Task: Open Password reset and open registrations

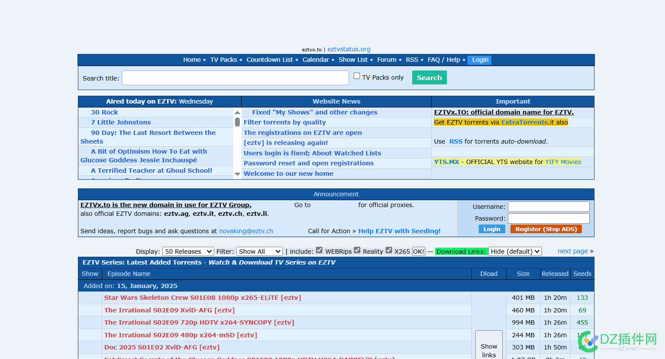Action: point(309,163)
